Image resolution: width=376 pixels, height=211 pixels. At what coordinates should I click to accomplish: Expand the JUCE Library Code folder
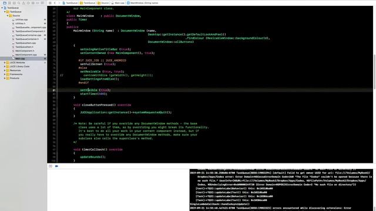5,66
